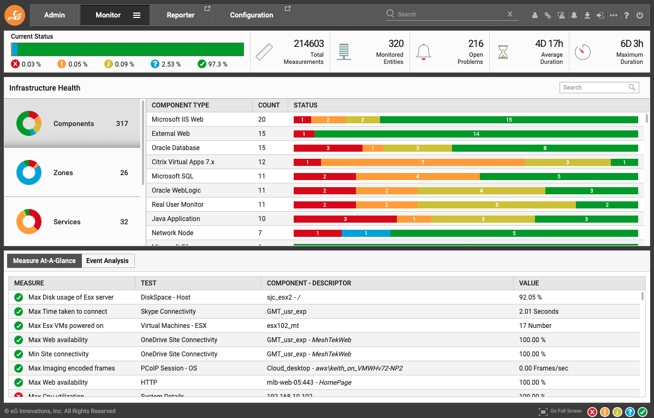Click Go Full Screen in the footer

[560, 411]
